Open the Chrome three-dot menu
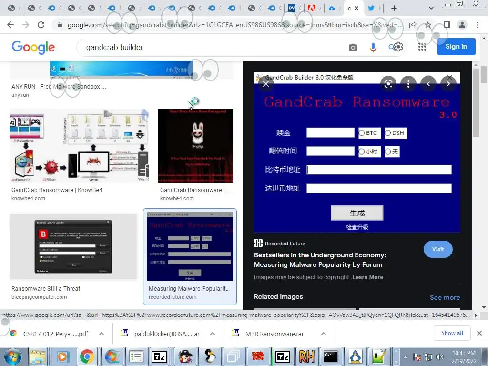This screenshot has width=488, height=366. (x=478, y=25)
